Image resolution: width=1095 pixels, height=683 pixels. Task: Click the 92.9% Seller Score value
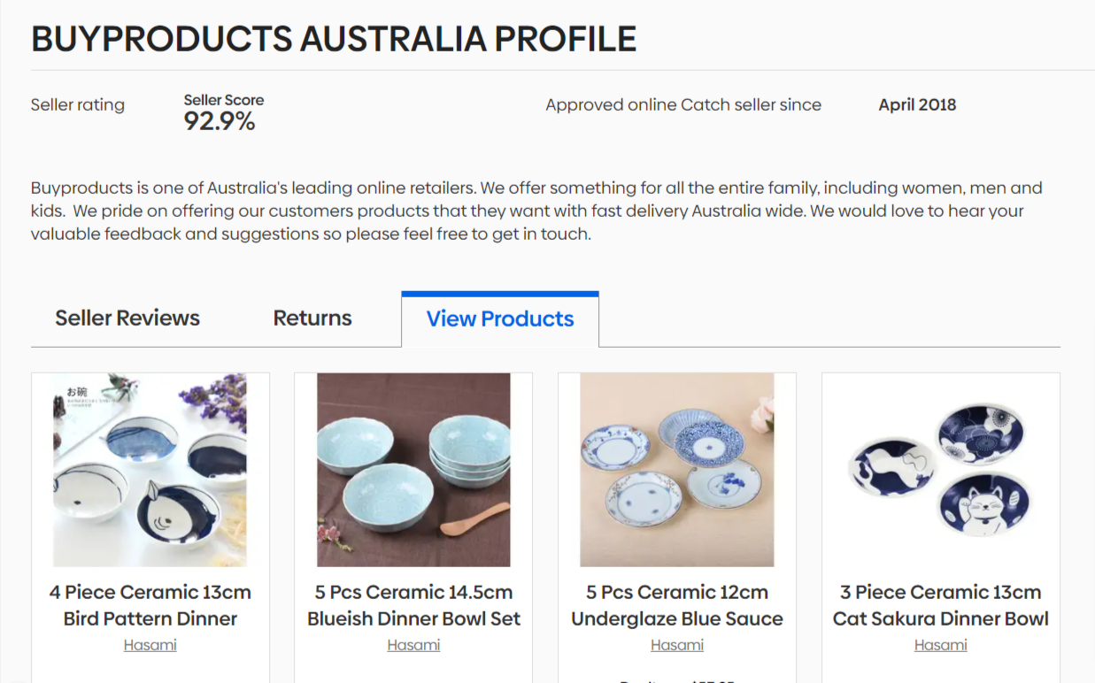coord(220,121)
